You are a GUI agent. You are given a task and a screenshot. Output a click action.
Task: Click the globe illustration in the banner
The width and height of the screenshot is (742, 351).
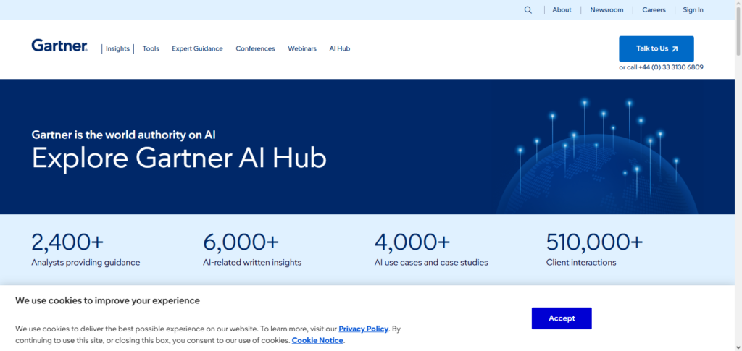pyautogui.click(x=598, y=156)
